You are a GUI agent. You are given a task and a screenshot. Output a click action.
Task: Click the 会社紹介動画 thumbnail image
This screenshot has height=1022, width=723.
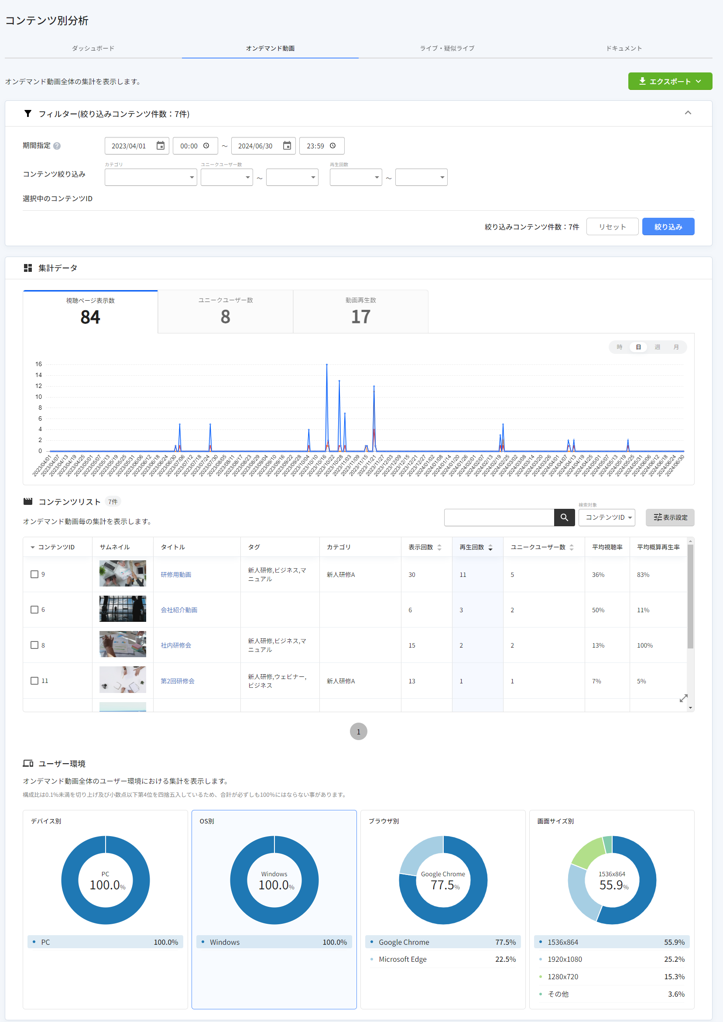click(123, 609)
